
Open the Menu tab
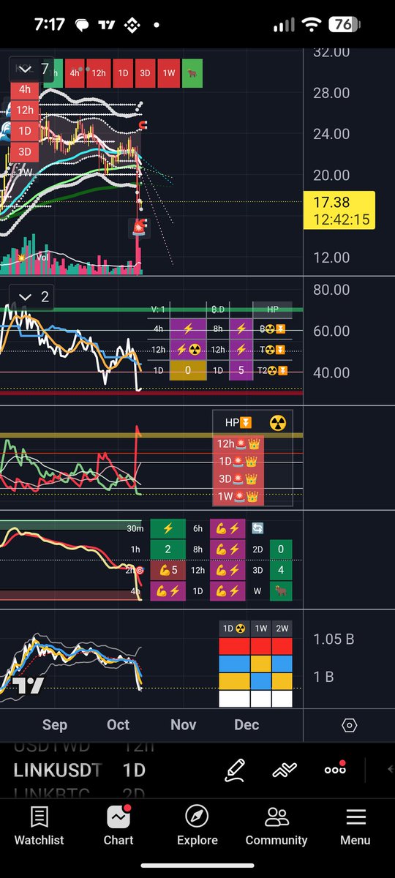pos(355,827)
